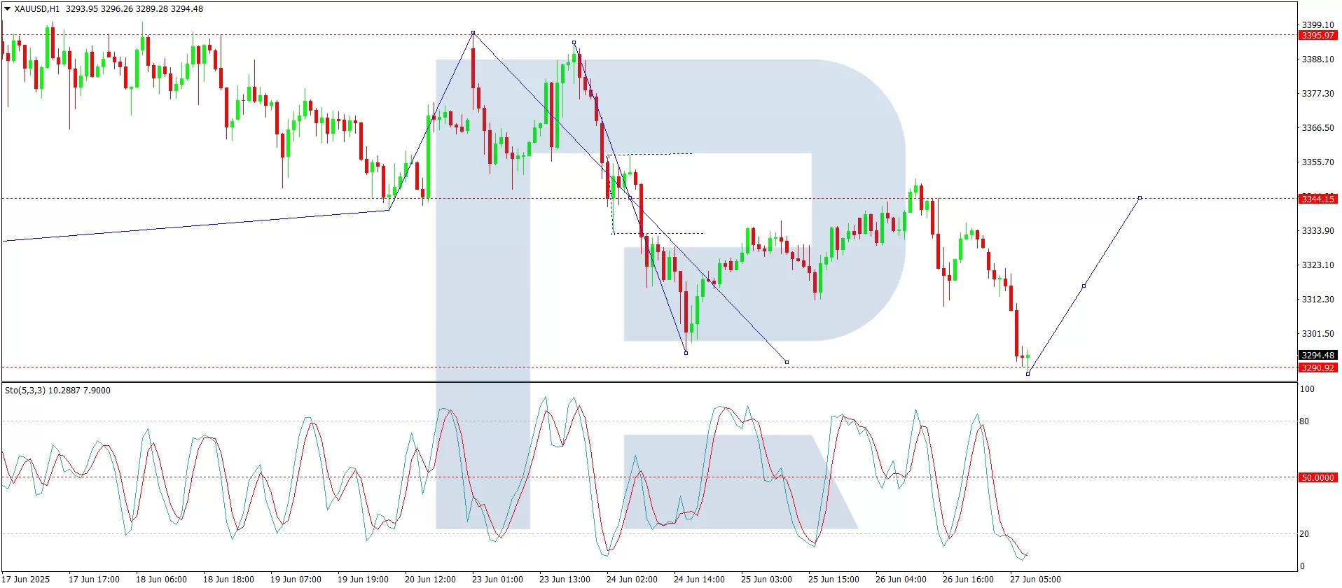Click the 27 Jun 05:00 time axis label
Image resolution: width=1342 pixels, height=588 pixels.
[x=1035, y=579]
